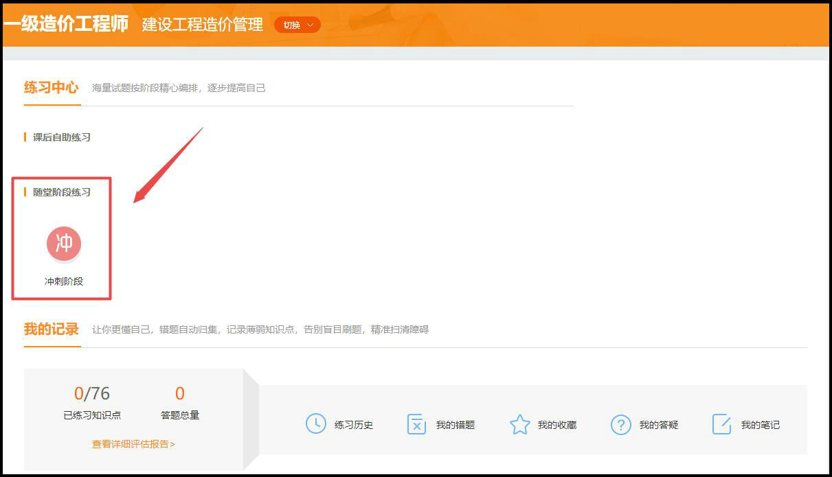
Task: Click the 我的笔记 pencil note icon
Action: click(721, 424)
